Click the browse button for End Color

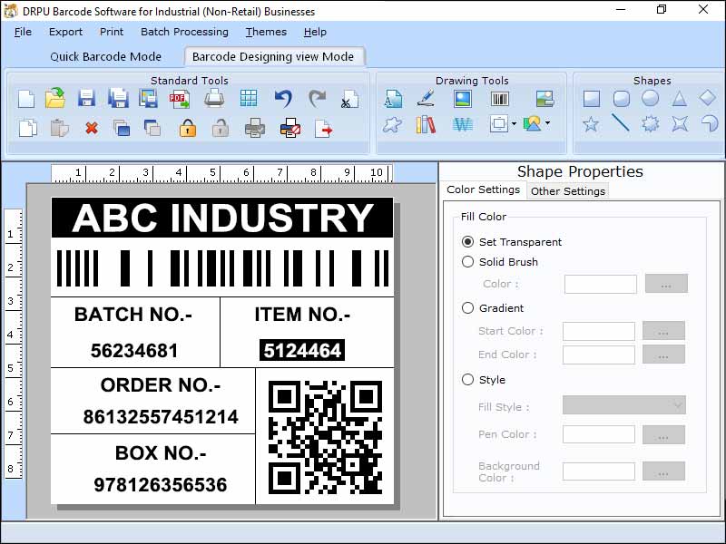coord(663,355)
